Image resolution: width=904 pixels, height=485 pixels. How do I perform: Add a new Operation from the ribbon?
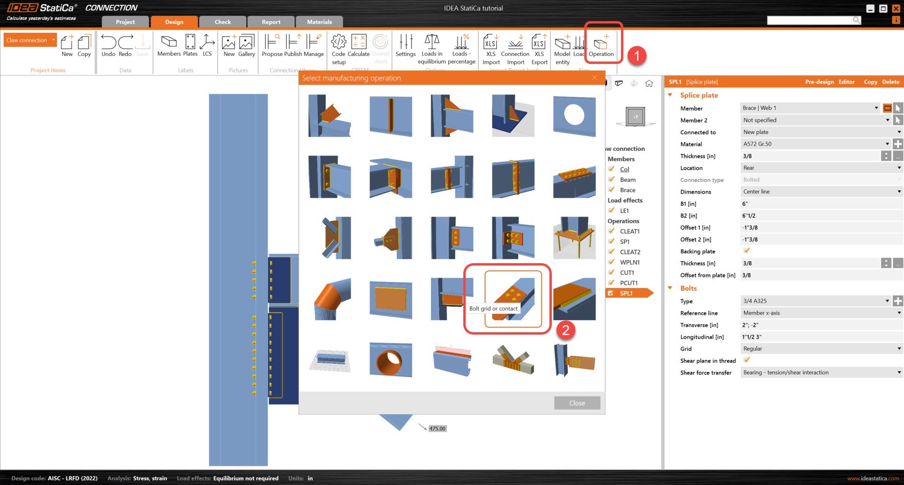601,45
